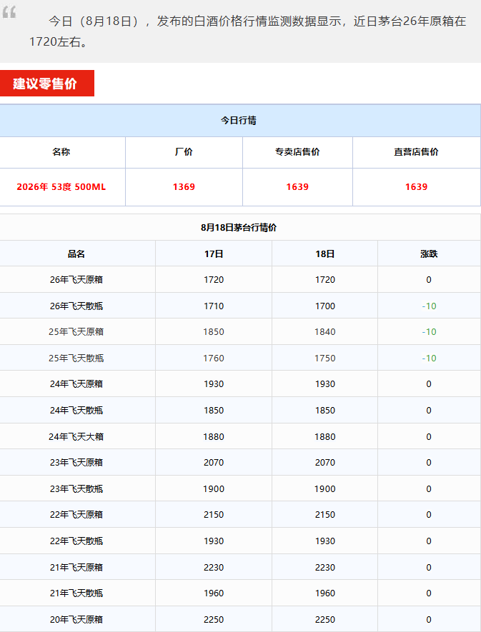This screenshot has width=481, height=632.
Task: Click the 17日 price 1900 for 23年飞天散瓶
Action: coord(214,489)
